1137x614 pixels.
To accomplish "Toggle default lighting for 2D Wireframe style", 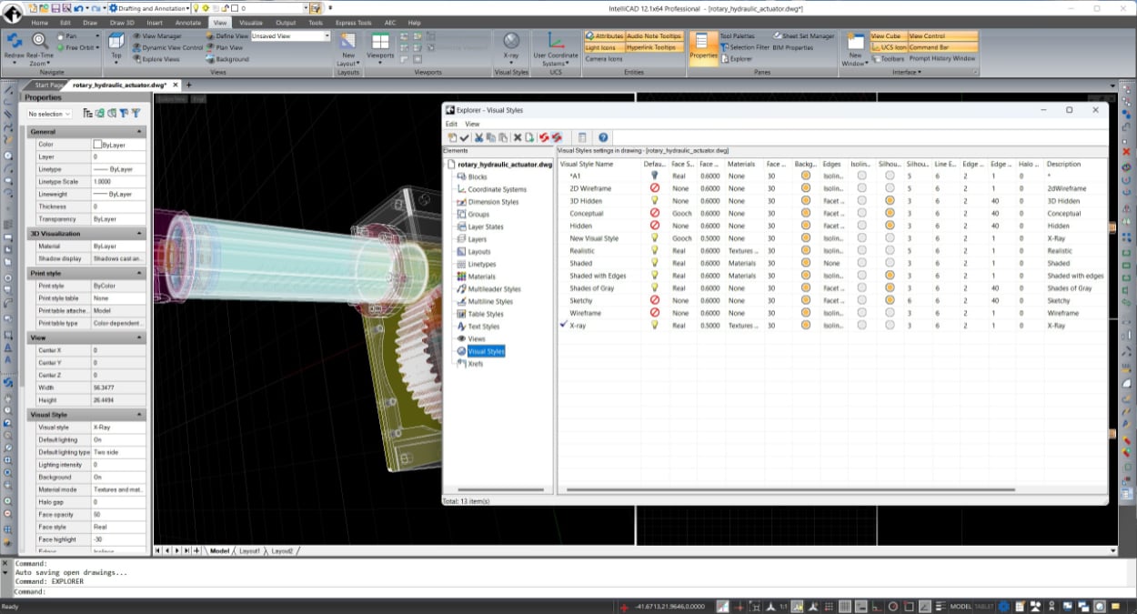I will 654,188.
